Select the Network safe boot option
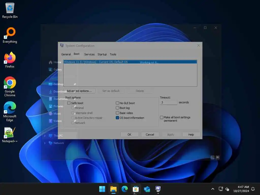This screenshot has height=195, width=260. 73,123
